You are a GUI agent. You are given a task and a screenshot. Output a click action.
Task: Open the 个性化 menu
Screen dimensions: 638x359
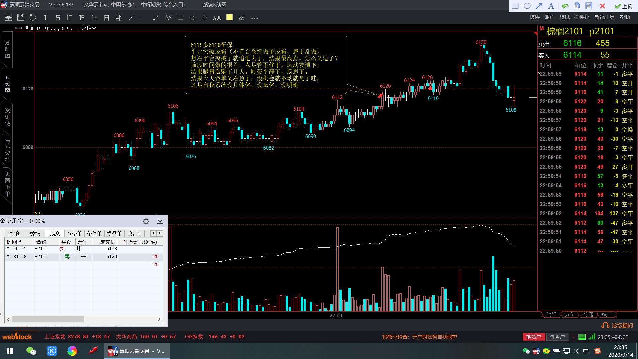pos(582,17)
